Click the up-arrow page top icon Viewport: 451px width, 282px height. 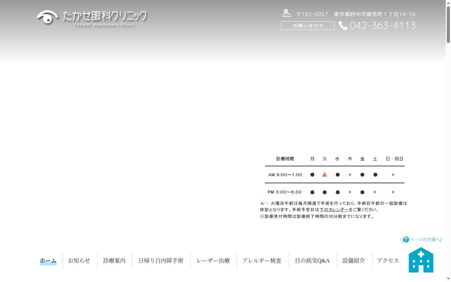pos(406,240)
